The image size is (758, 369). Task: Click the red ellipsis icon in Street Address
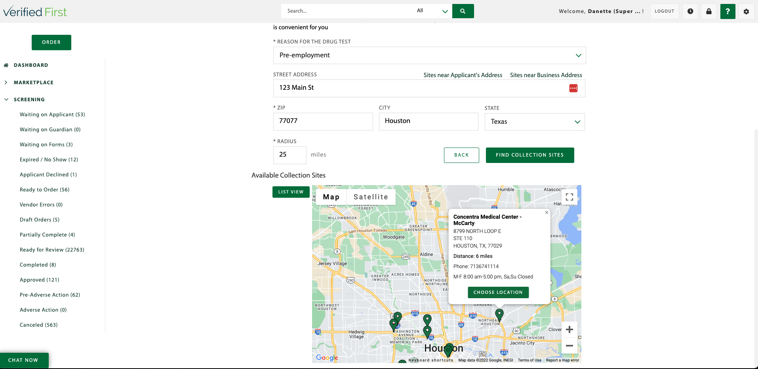(x=573, y=88)
